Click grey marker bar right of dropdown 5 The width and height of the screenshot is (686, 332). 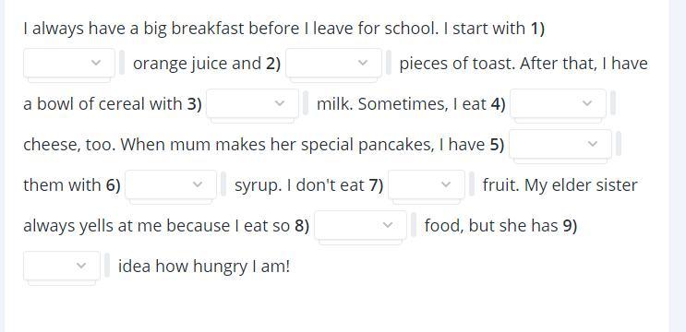coord(619,144)
